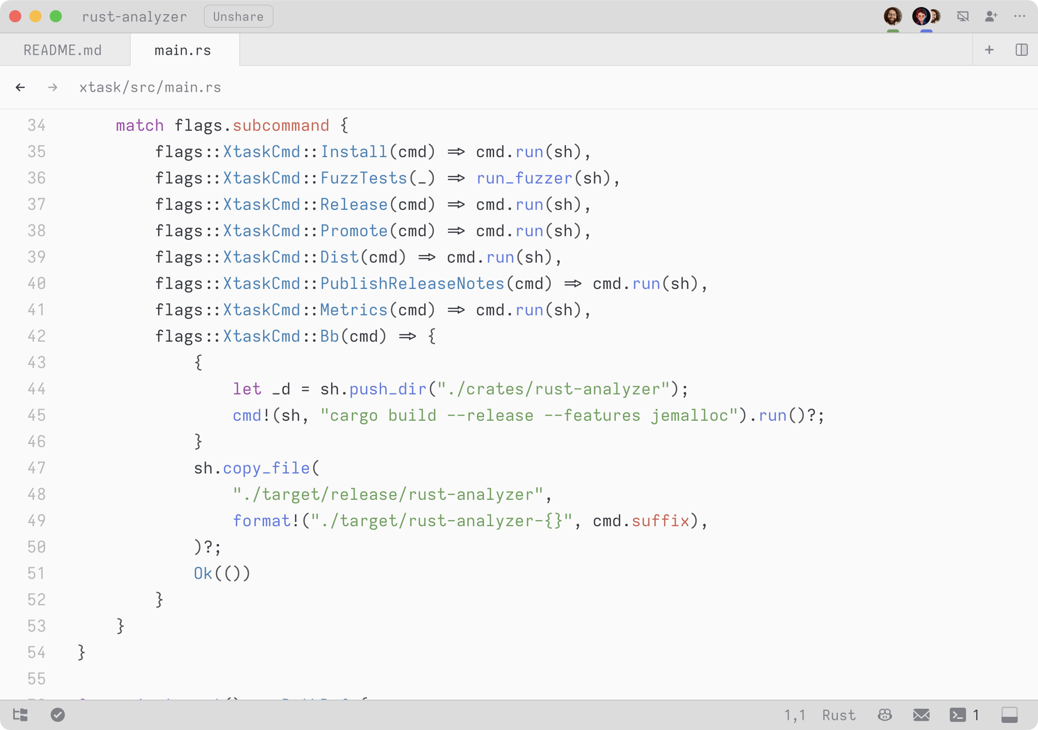Viewport: 1038px width, 730px height.
Task: Open diagnostics checkmark in status bar
Action: (x=58, y=715)
